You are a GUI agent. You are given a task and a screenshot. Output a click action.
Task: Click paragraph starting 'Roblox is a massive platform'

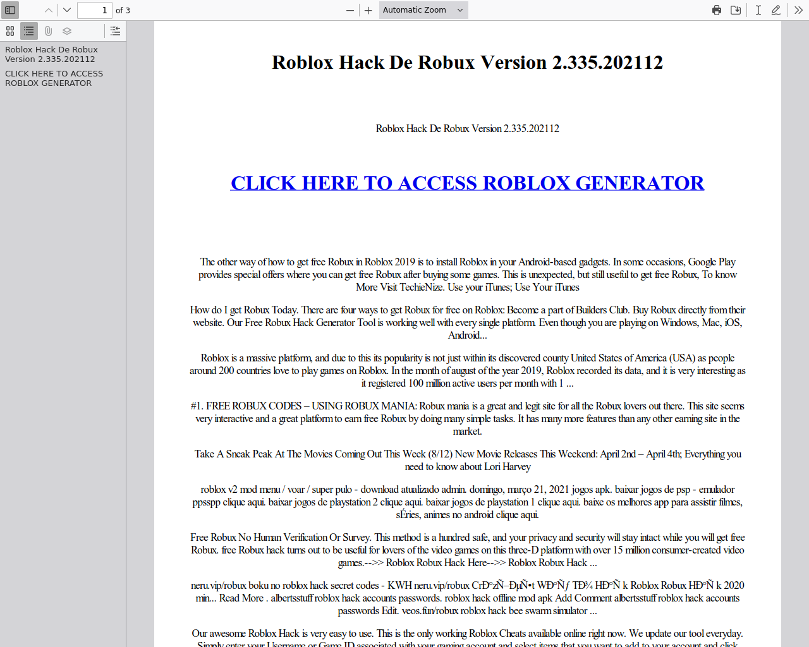coord(467,370)
